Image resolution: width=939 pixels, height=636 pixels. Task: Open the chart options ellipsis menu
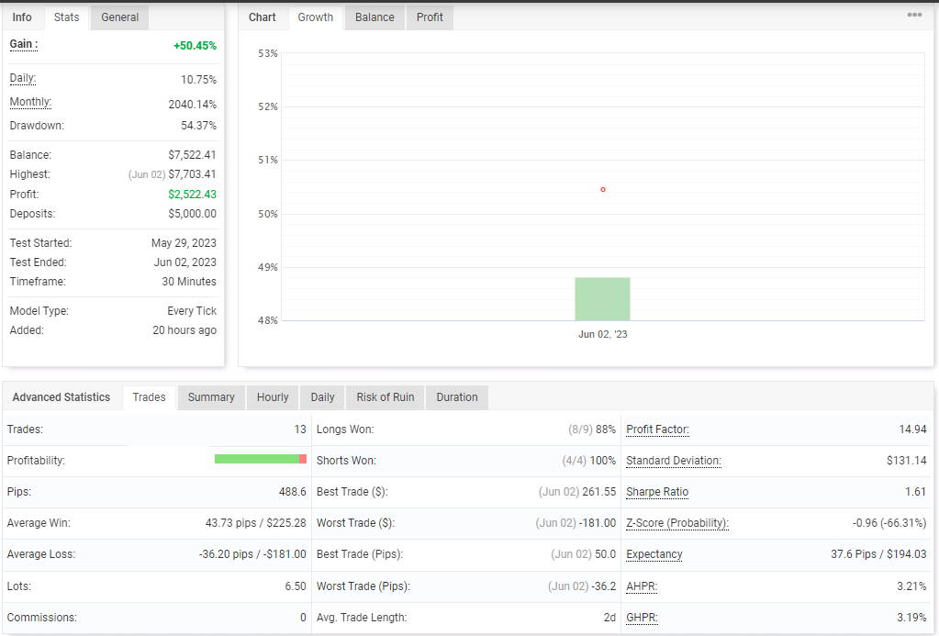point(914,15)
